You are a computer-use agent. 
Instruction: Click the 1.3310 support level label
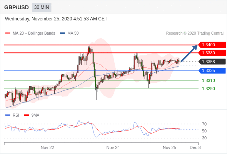tap(208, 80)
